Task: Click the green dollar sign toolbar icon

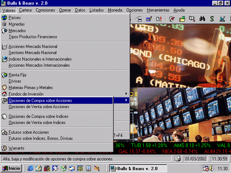Action: tap(212, 19)
